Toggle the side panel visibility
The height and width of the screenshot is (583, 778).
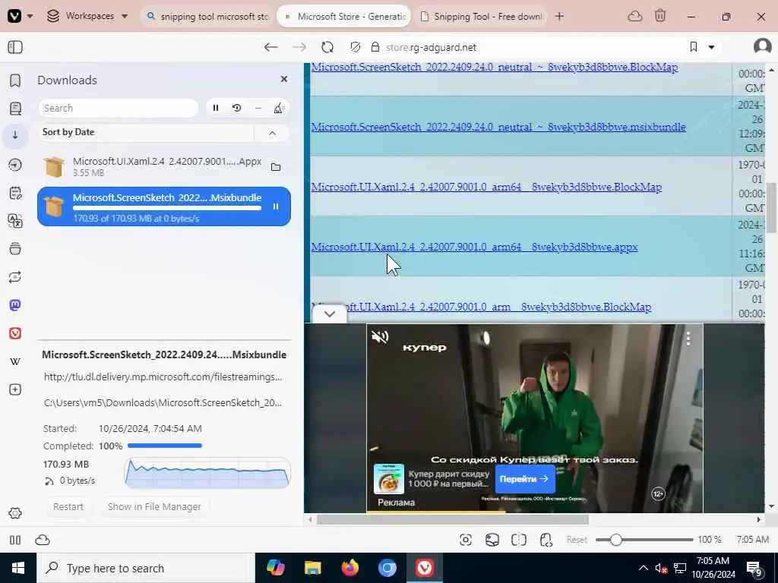(x=15, y=47)
